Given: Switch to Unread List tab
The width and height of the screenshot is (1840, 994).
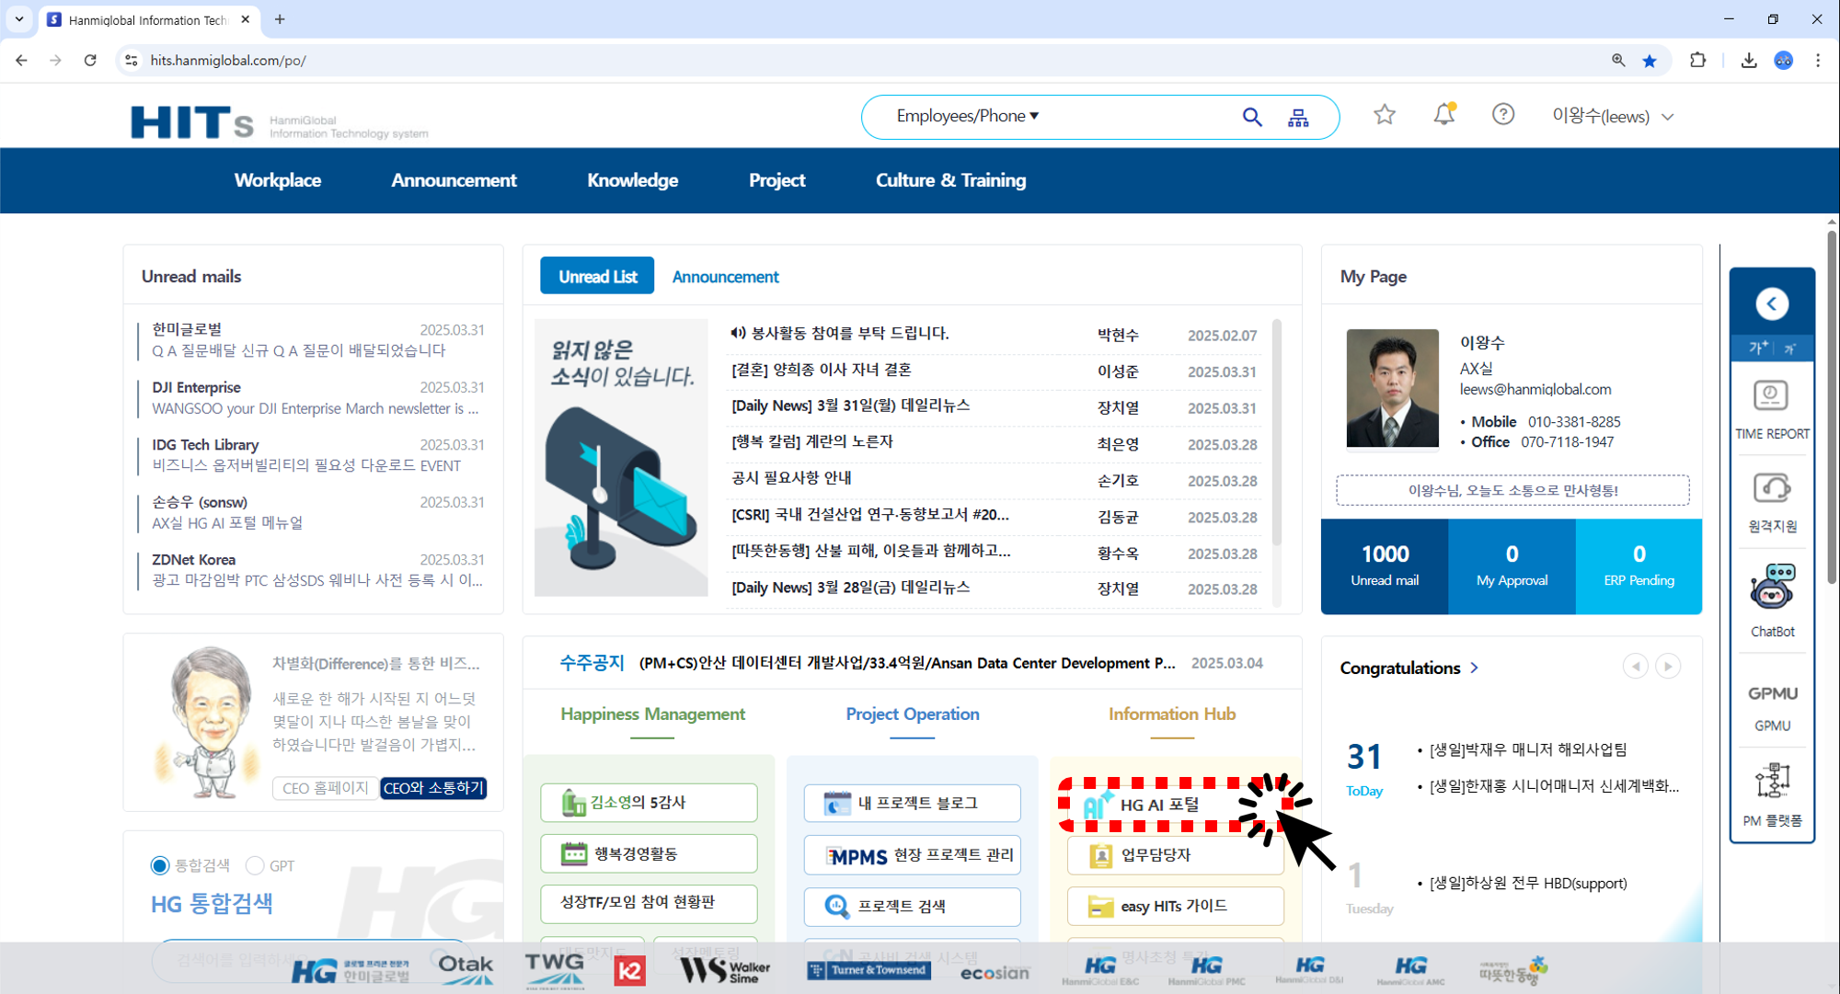Looking at the screenshot, I should tap(597, 276).
